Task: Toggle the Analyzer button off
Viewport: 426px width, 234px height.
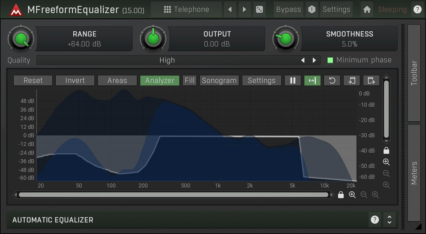Action: click(x=160, y=81)
